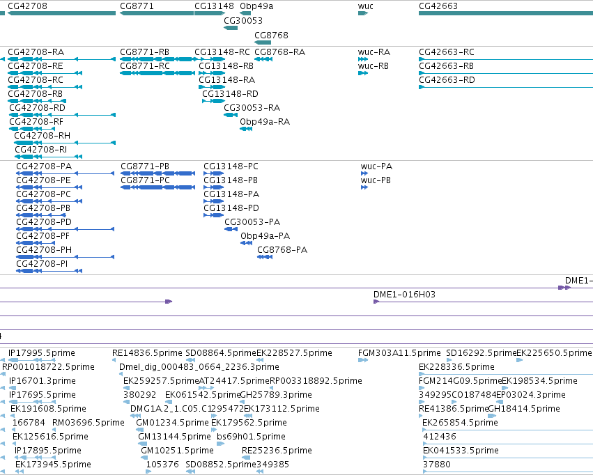Select the CG8768 gene label

[x=271, y=35]
